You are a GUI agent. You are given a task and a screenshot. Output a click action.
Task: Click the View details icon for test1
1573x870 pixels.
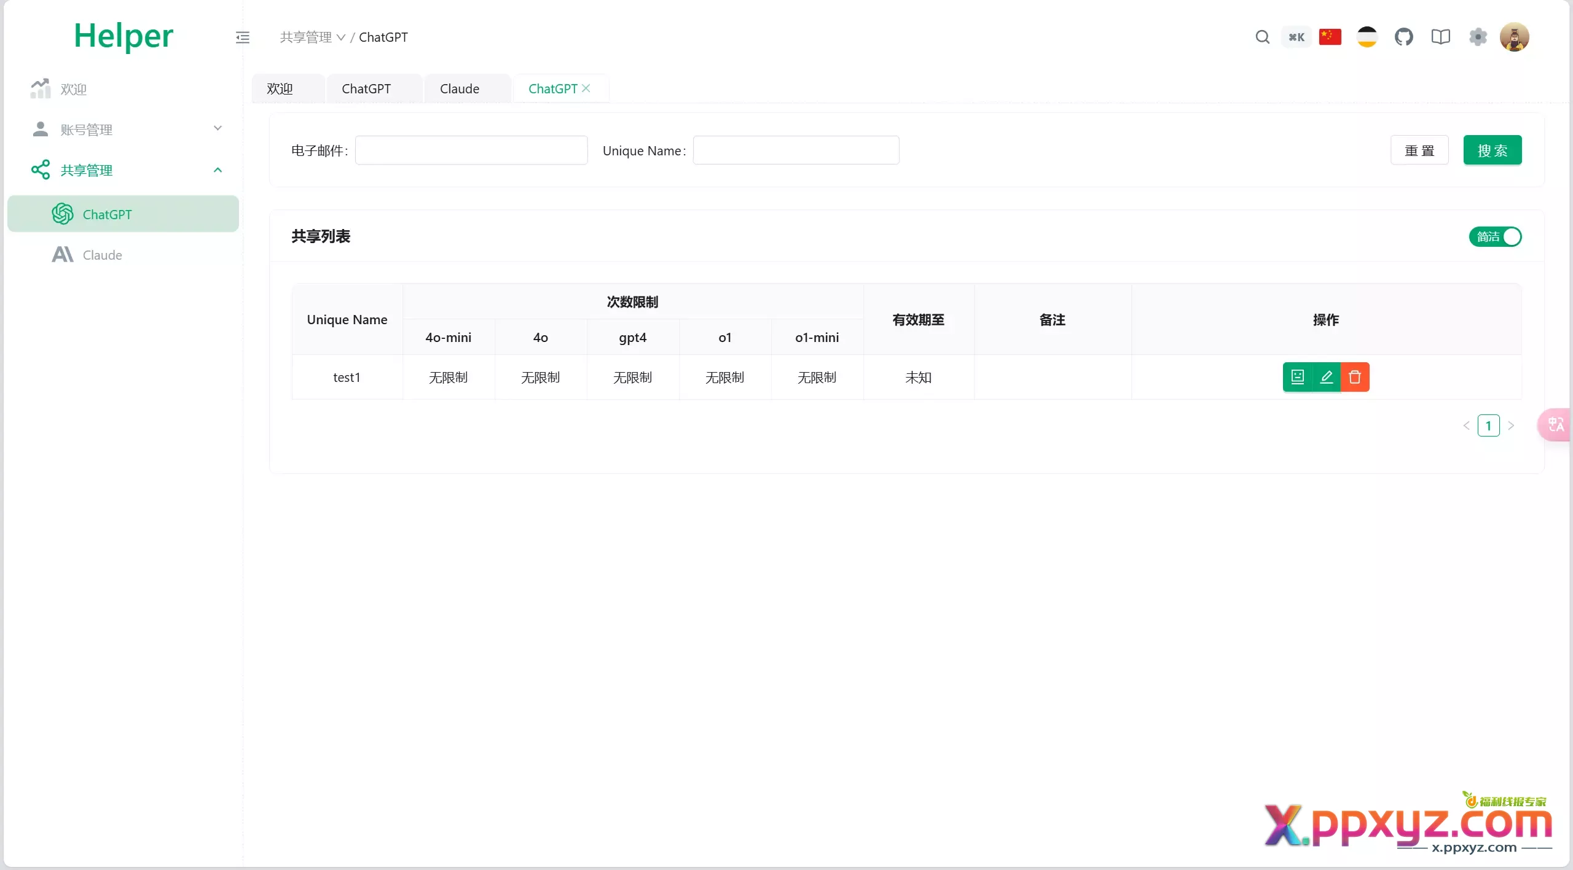1297,377
